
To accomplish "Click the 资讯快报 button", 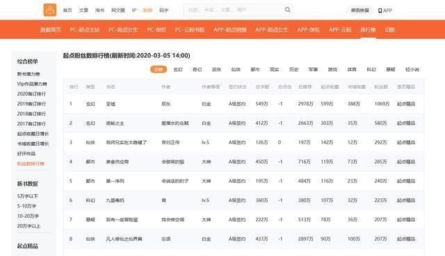I will tap(360, 10).
